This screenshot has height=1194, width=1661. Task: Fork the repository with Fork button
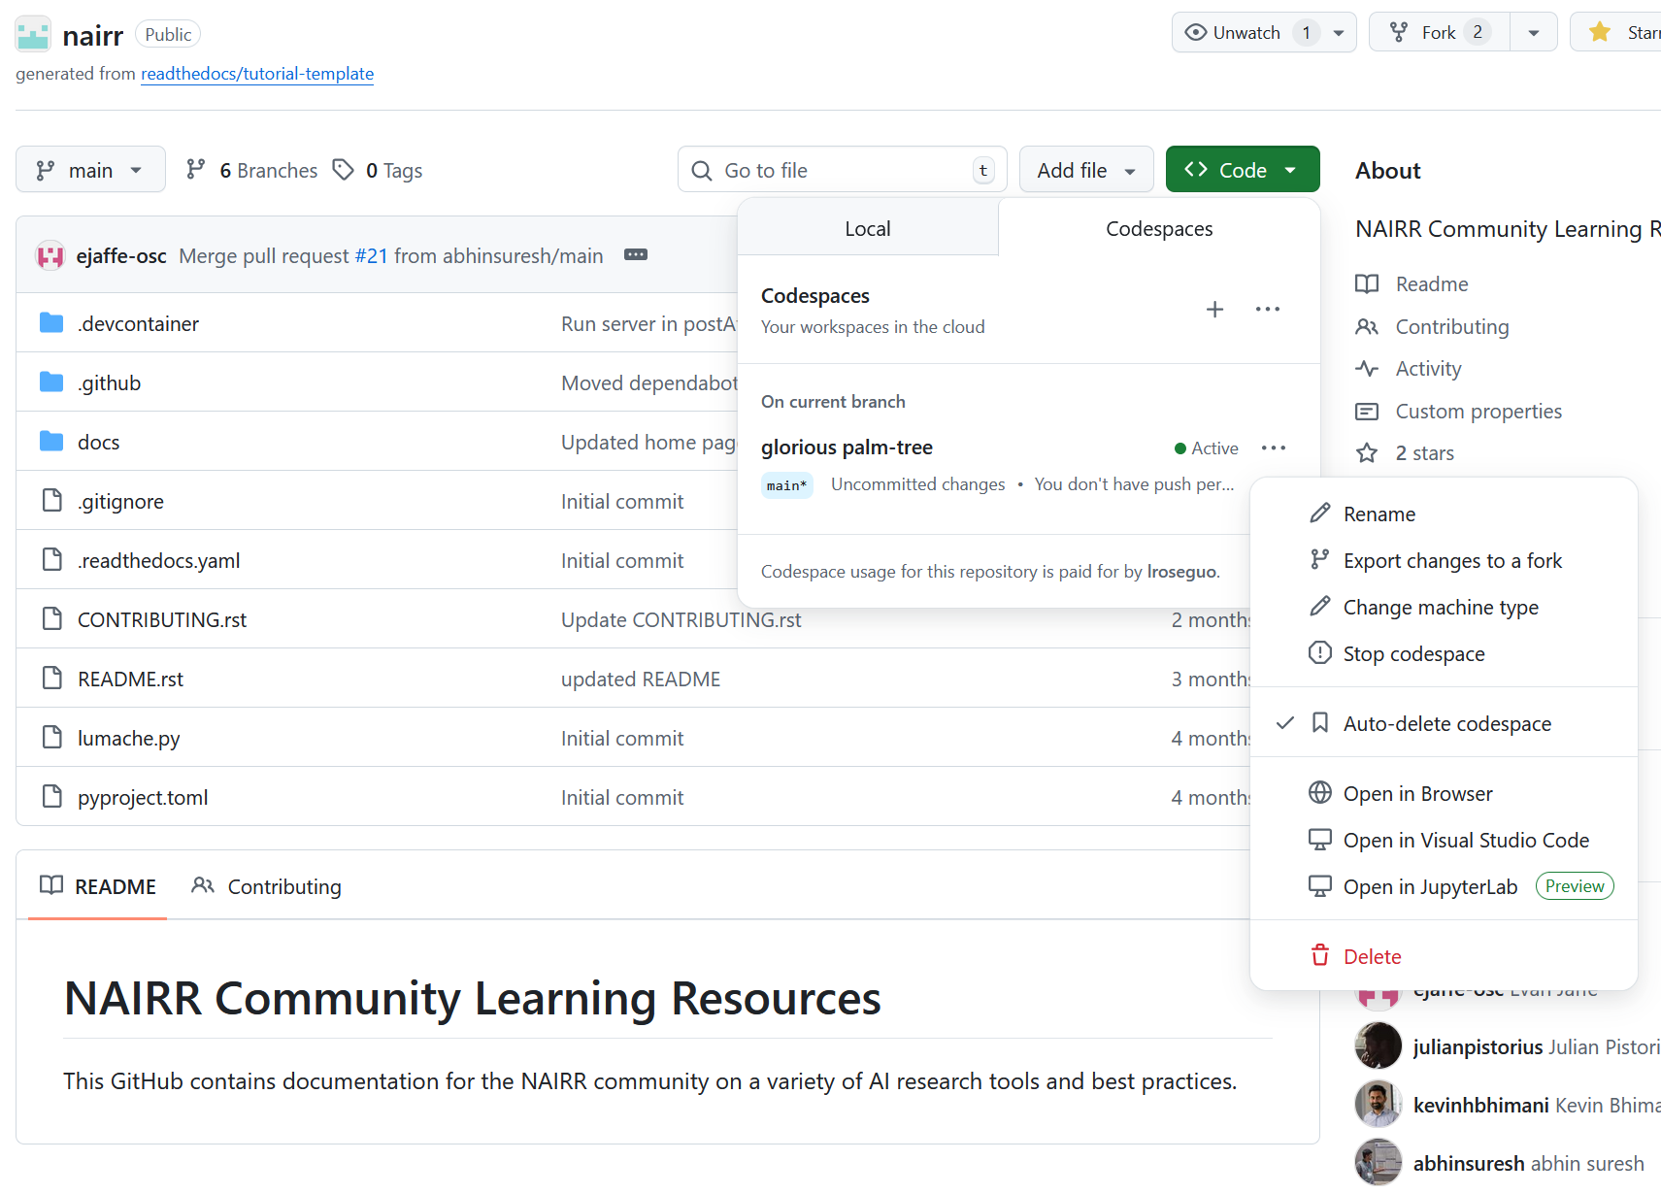pyautogui.click(x=1439, y=33)
